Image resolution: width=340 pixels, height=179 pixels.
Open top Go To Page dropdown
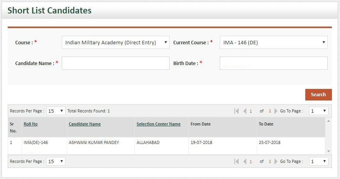[x=318, y=111]
